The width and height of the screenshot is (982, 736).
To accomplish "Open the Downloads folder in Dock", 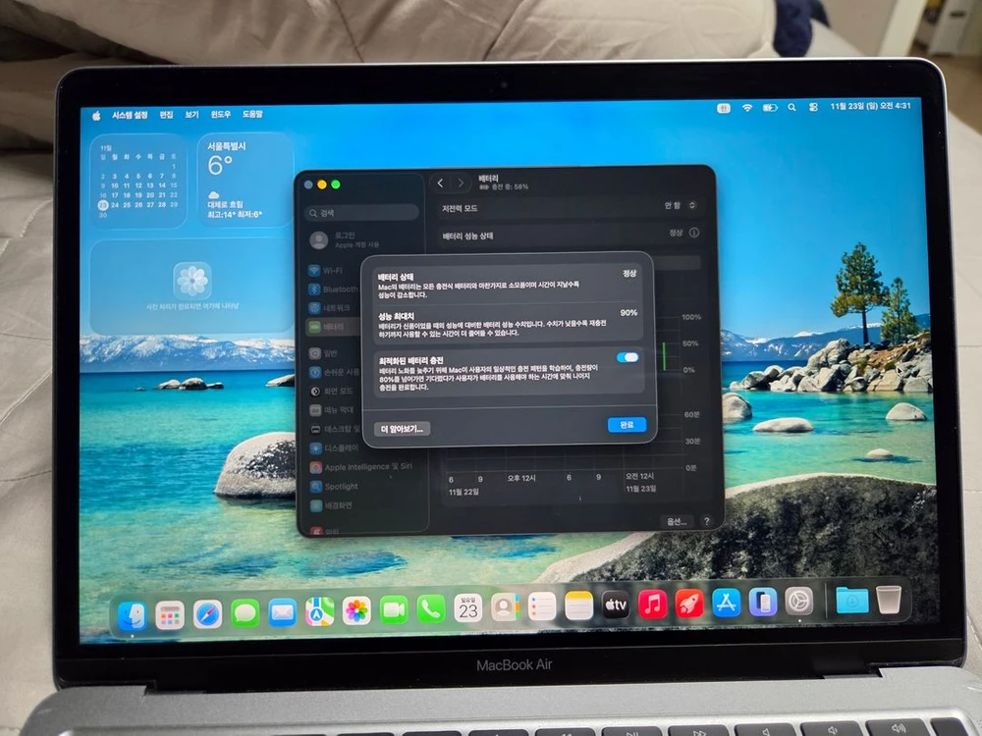I will 852,601.
